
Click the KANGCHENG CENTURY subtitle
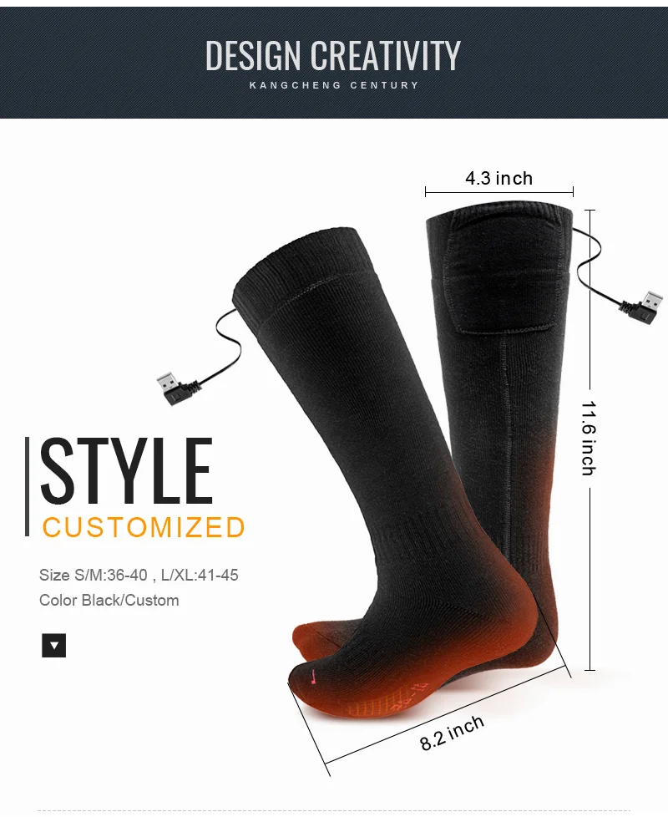[334, 85]
